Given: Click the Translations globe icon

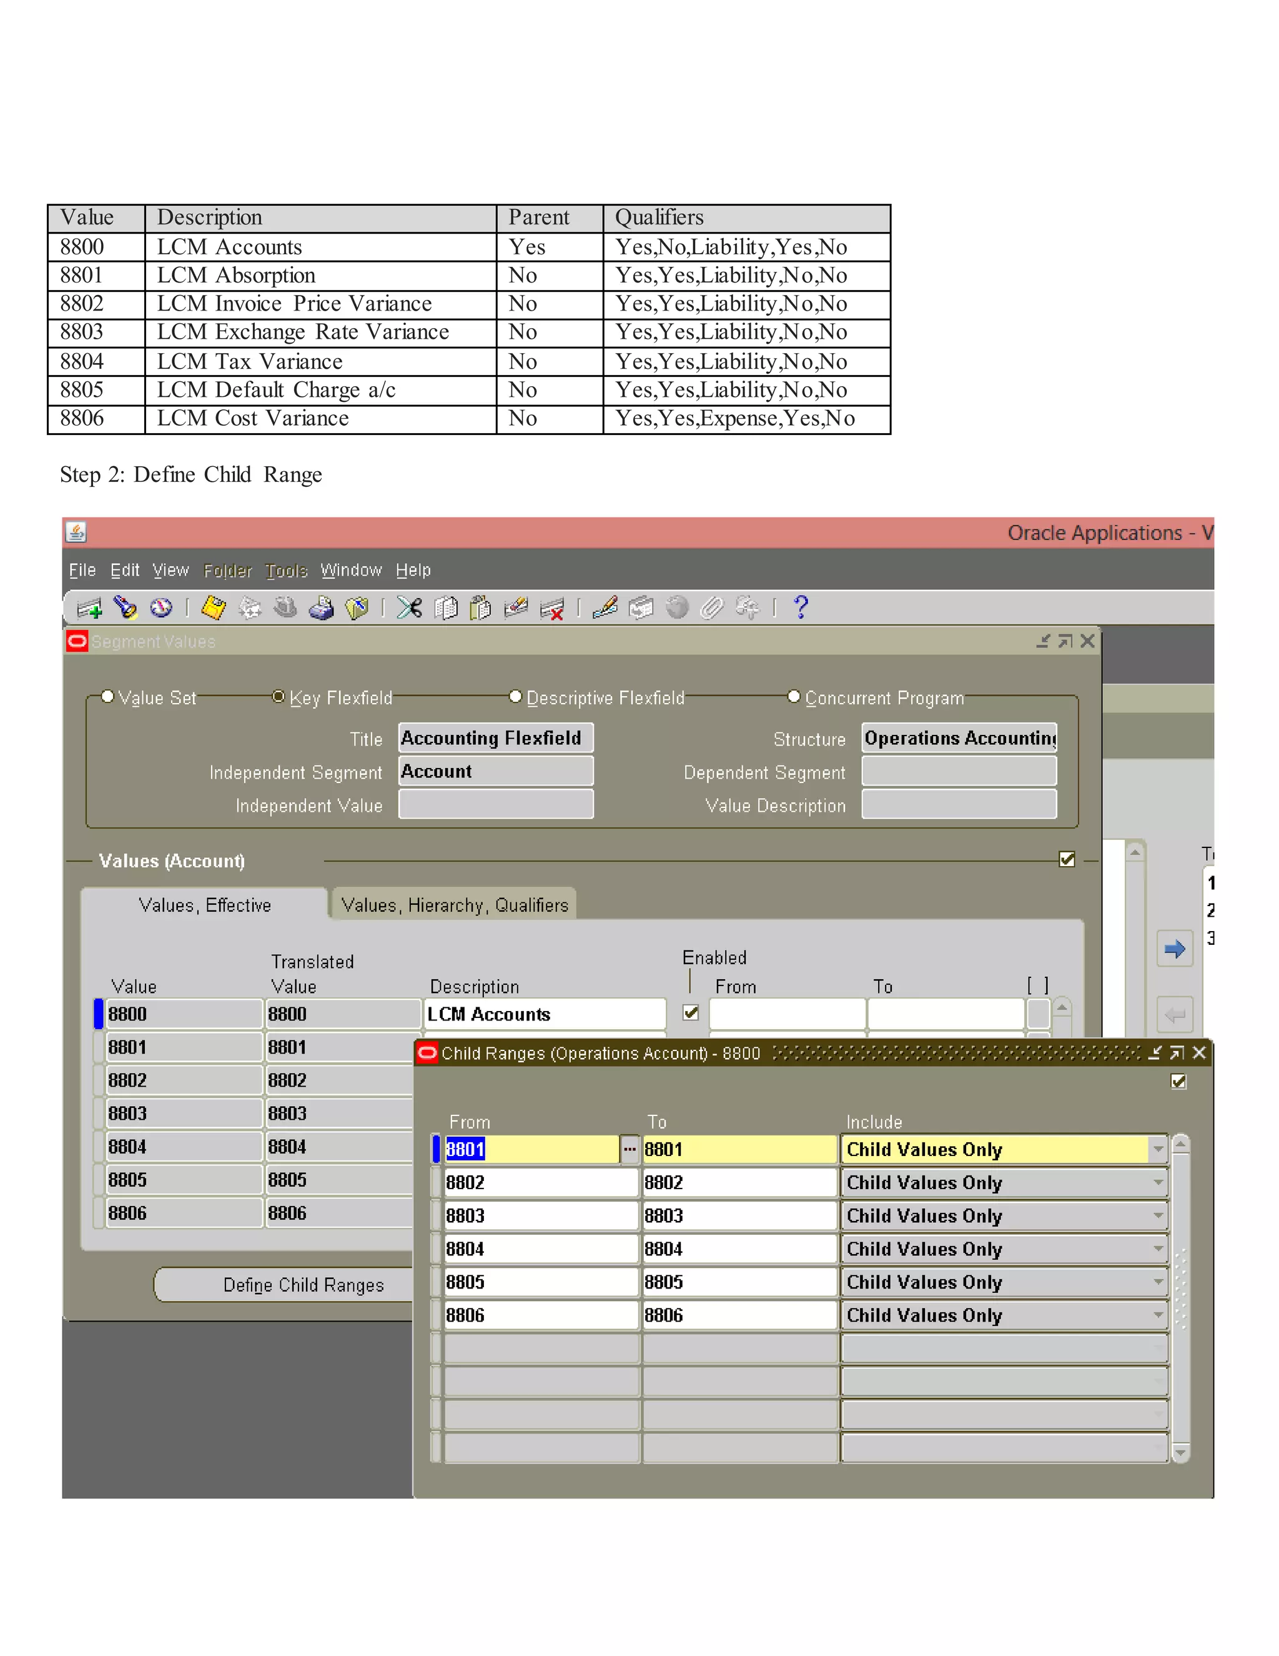Looking at the screenshot, I should 676,608.
